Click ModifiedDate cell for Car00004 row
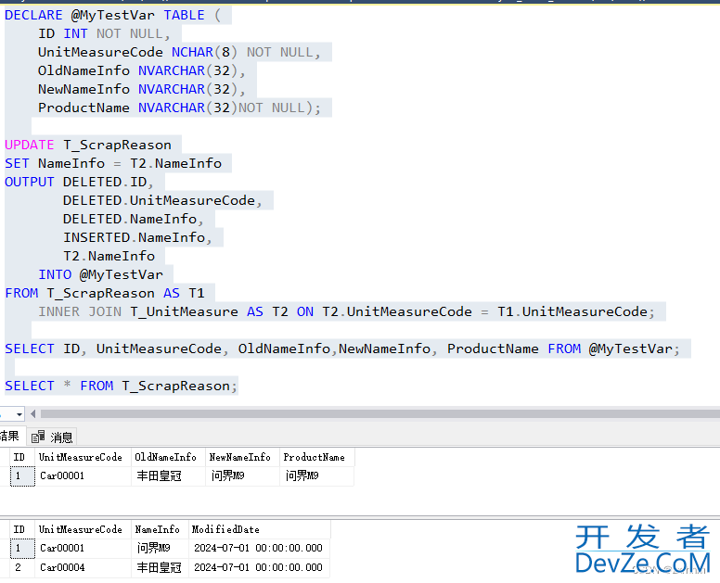The image size is (720, 583). click(259, 567)
